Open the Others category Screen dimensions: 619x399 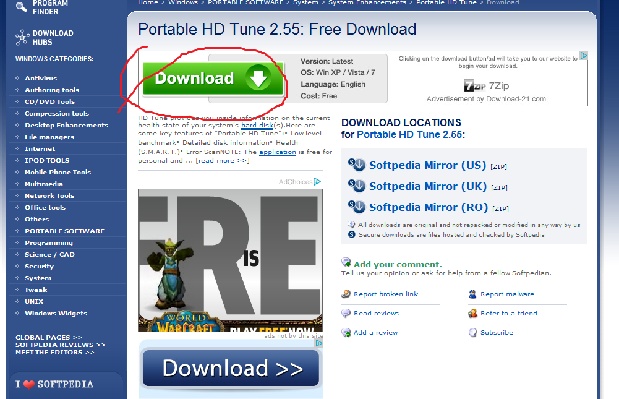[x=36, y=219]
